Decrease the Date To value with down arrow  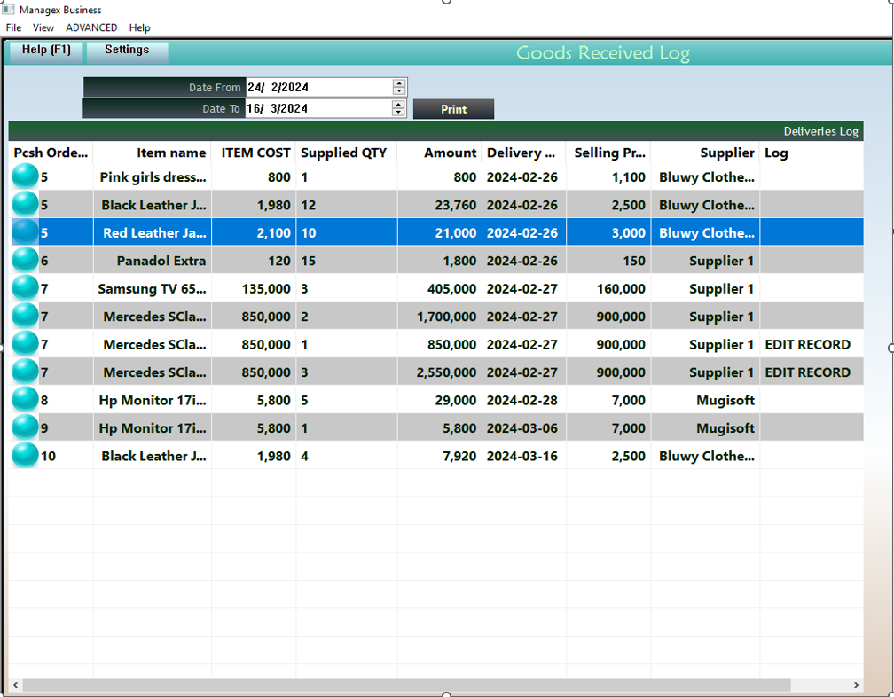tap(399, 113)
